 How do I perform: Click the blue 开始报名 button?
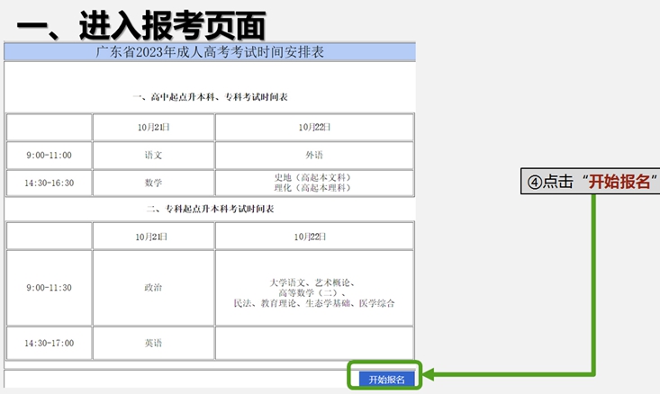coord(387,379)
